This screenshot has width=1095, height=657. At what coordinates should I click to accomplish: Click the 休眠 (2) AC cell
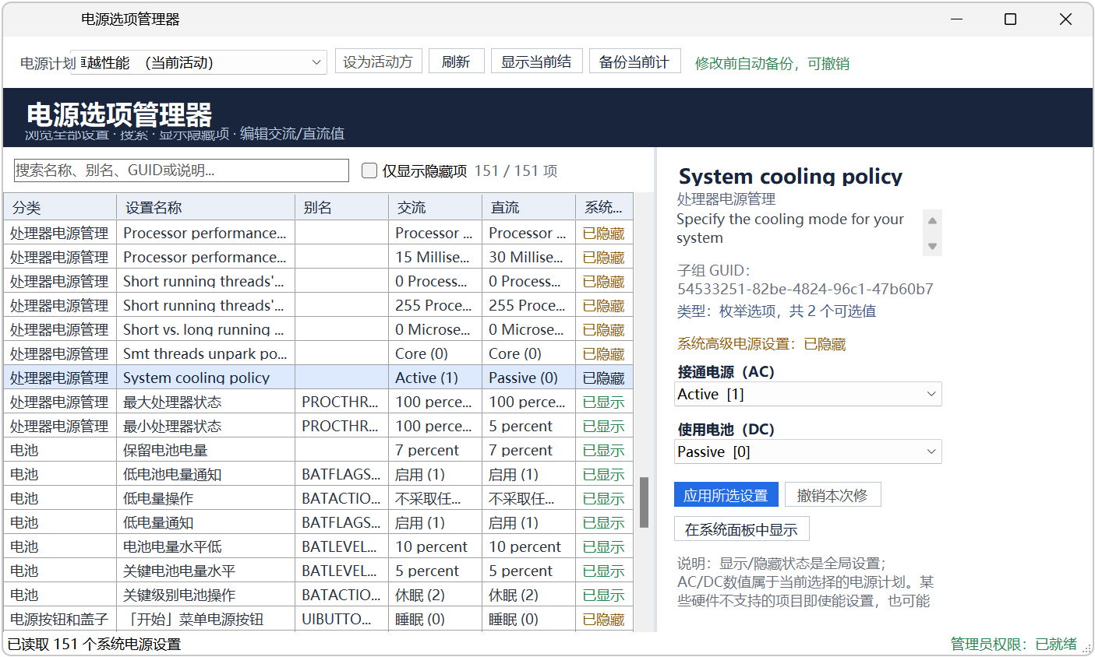(x=435, y=595)
